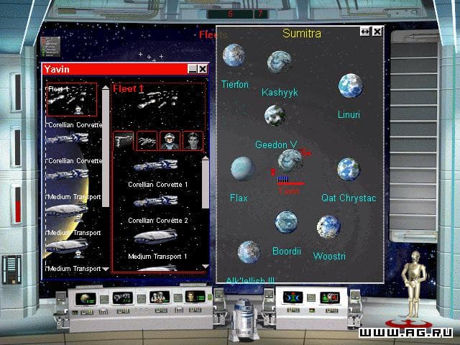Click down arrow of Fleet 1 list scrollbar

click(x=206, y=267)
